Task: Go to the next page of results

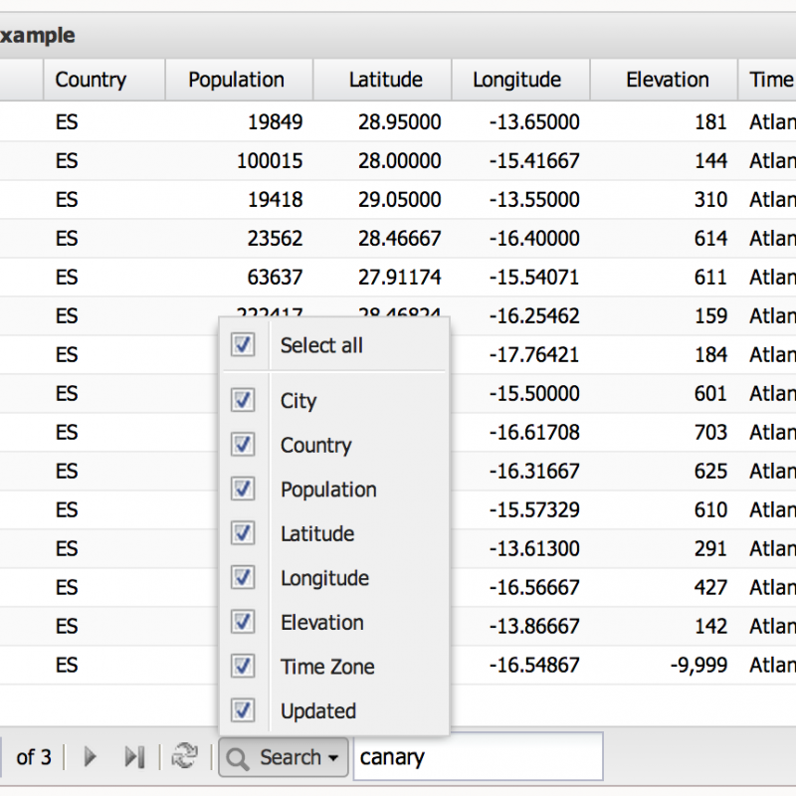Action: click(x=89, y=757)
